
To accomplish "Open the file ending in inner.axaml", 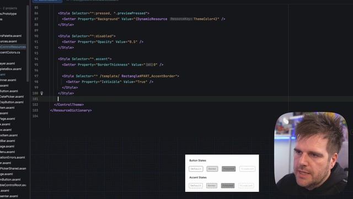I will coord(9,80).
